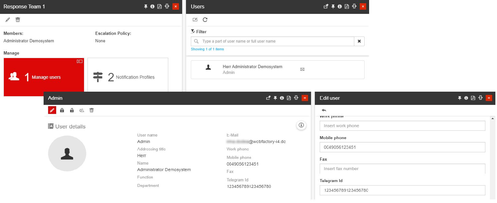Image resolution: width=497 pixels, height=203 pixels.
Task: Click the circular info button beside User details
Action: click(x=301, y=125)
